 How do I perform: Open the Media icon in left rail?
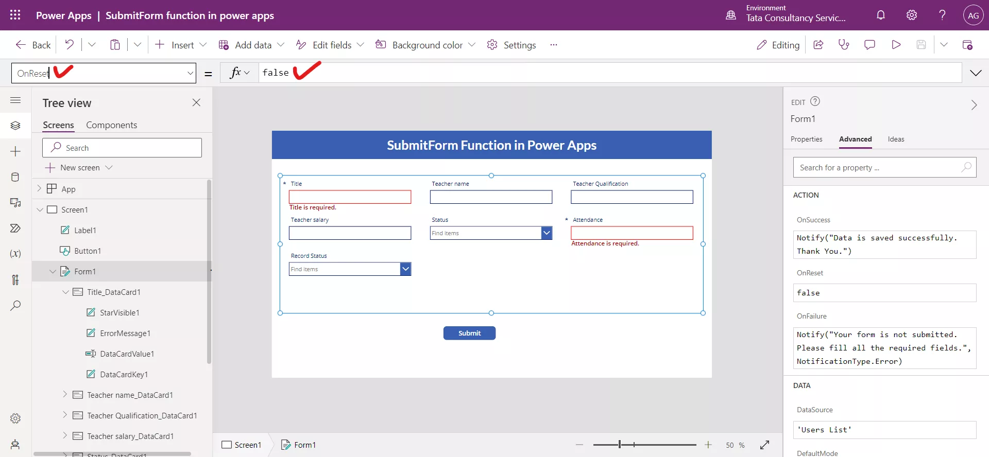[x=15, y=203]
